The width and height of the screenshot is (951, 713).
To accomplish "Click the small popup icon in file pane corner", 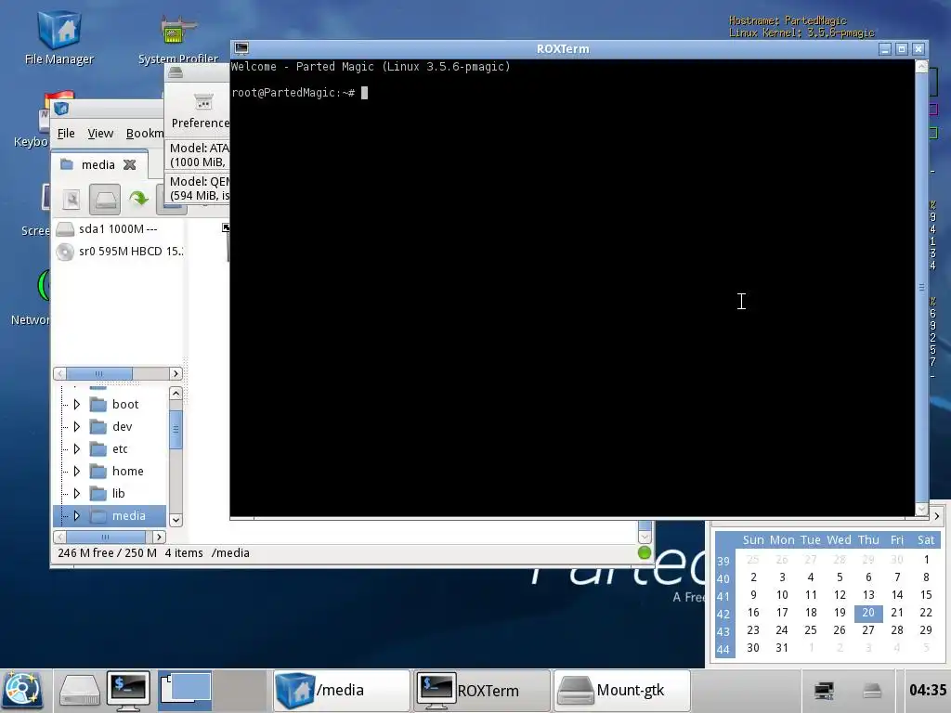I will [226, 227].
